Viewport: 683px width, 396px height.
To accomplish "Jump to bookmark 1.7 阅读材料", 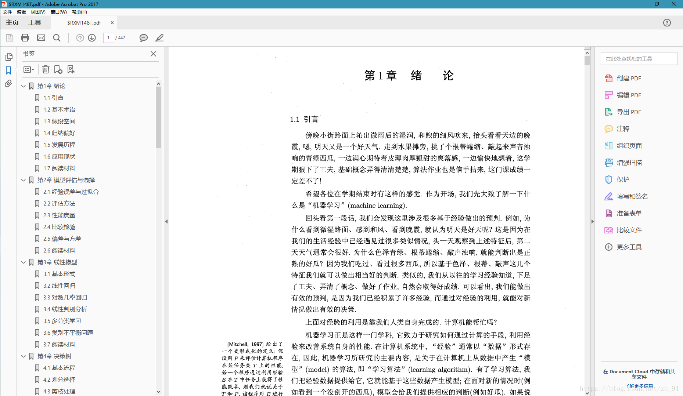I will click(x=59, y=168).
